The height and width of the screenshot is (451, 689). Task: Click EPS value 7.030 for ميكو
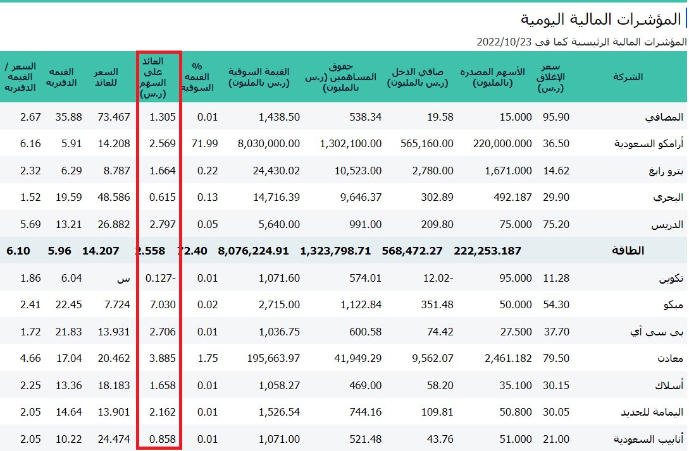(163, 305)
